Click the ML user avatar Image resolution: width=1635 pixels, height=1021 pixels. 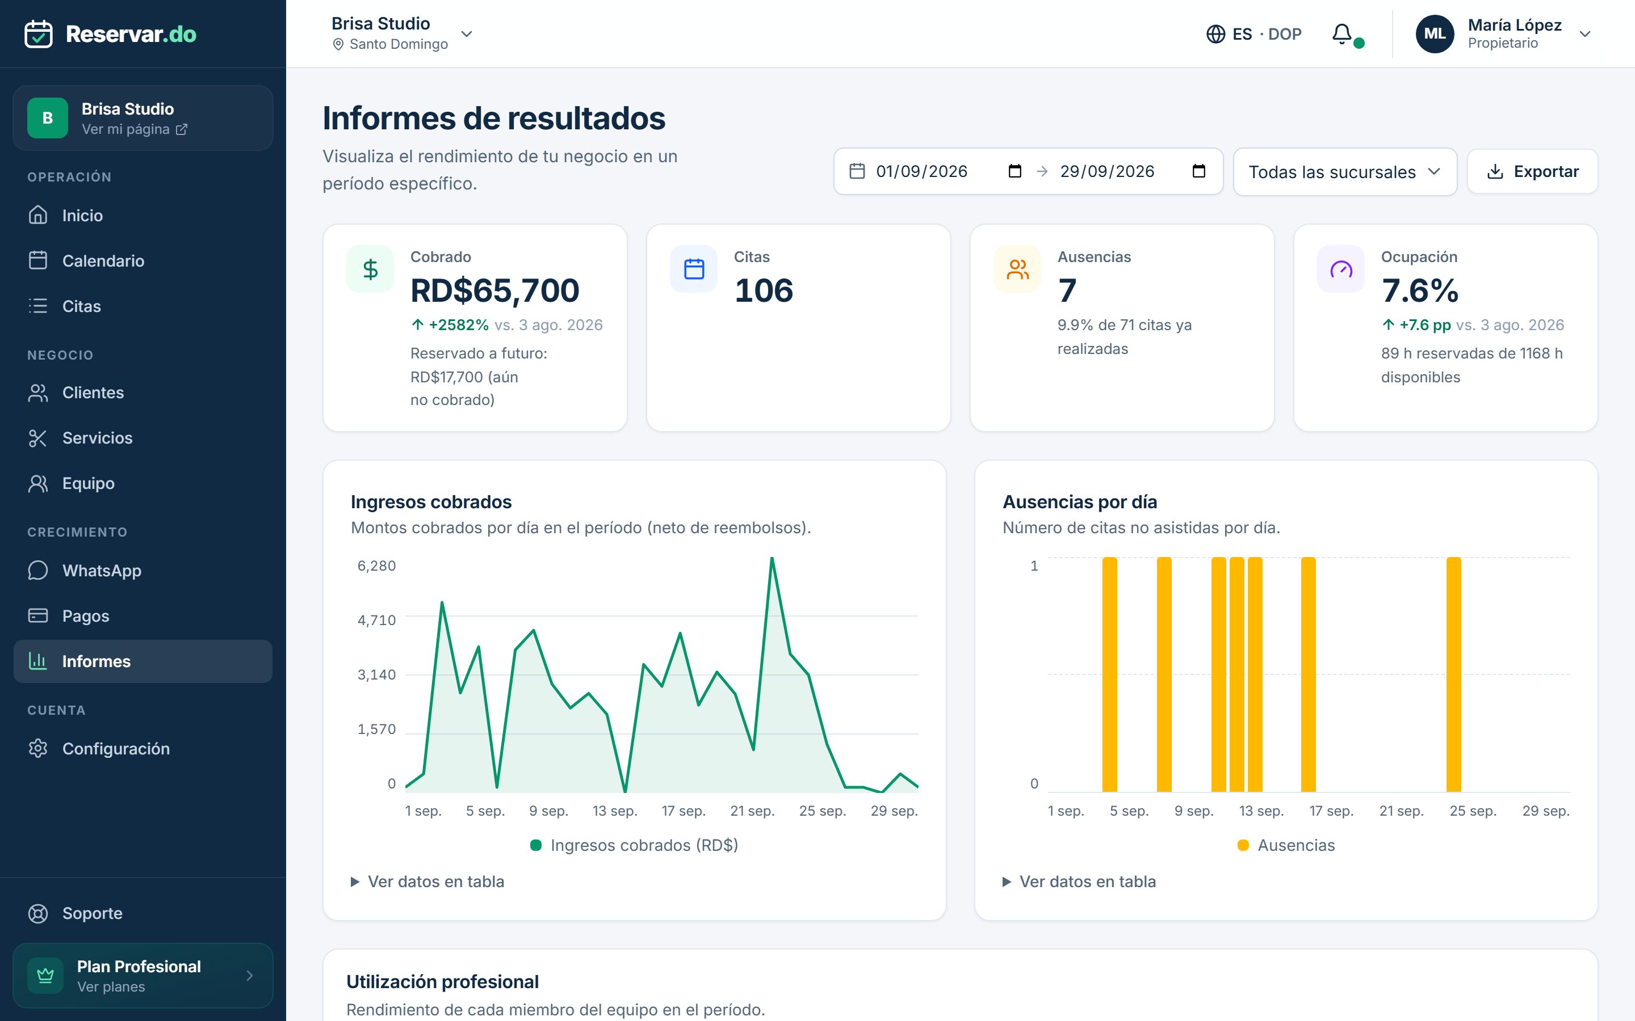[1435, 34]
